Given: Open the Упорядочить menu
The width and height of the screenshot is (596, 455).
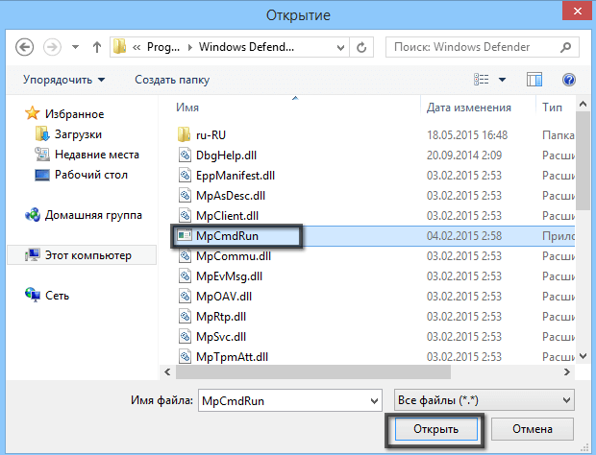Looking at the screenshot, I should (x=63, y=80).
